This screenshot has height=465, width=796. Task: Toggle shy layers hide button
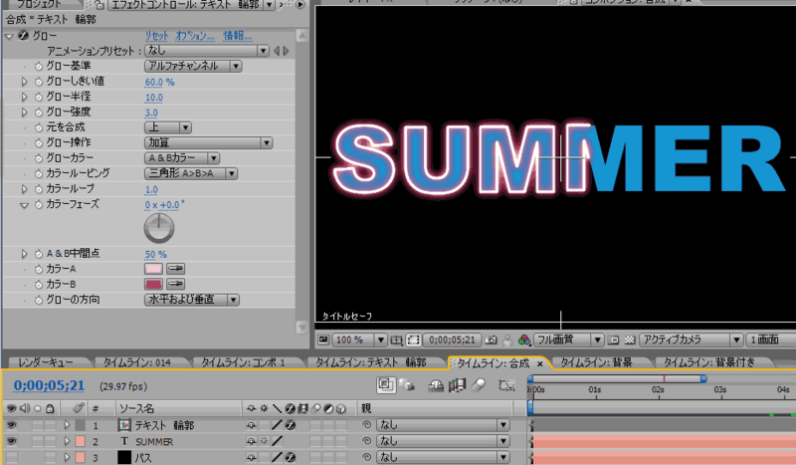pyautogui.click(x=436, y=386)
